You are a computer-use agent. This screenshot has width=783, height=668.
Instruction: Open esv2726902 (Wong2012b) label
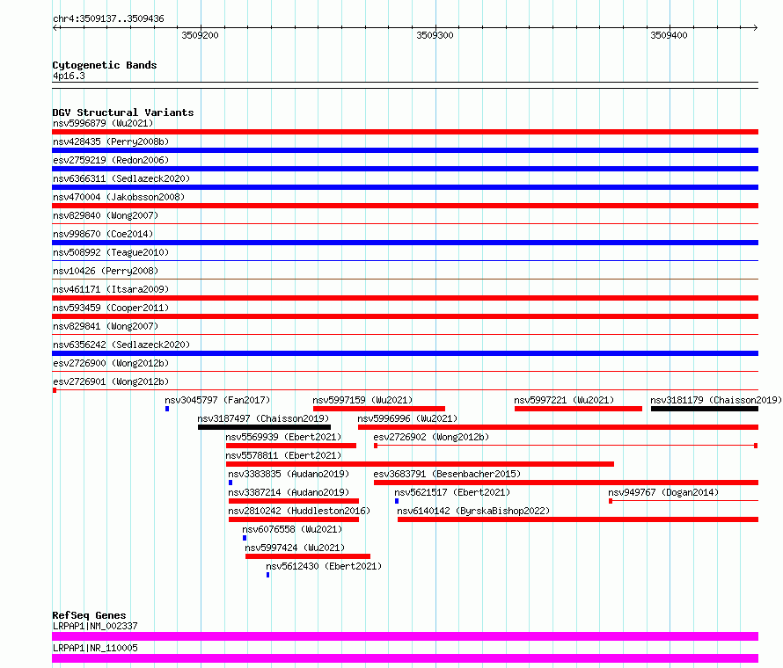pos(431,437)
